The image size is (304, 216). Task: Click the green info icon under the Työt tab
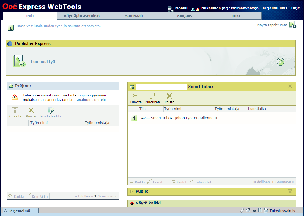pos(11,28)
